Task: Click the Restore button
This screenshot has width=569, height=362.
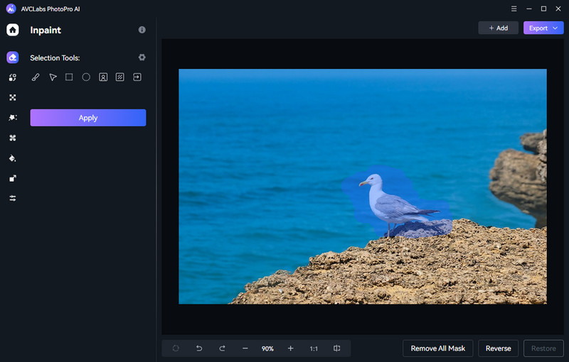Action: point(543,349)
